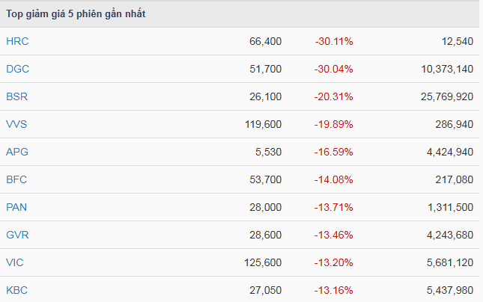The height and width of the screenshot is (302, 483).
Task: Click the BSR stock symbol
Action: [16, 96]
